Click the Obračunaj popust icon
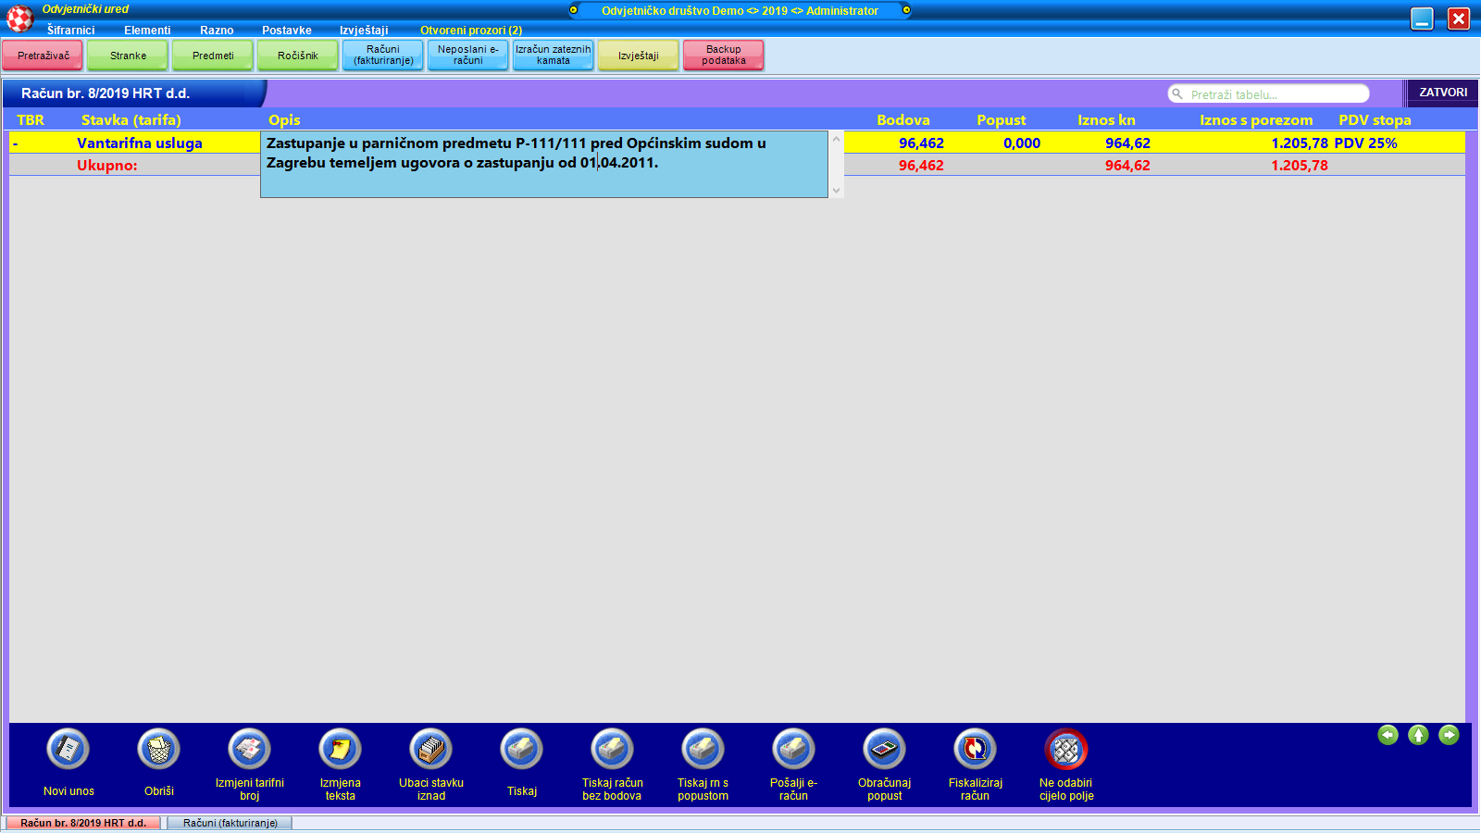The image size is (1481, 833). pos(884,750)
